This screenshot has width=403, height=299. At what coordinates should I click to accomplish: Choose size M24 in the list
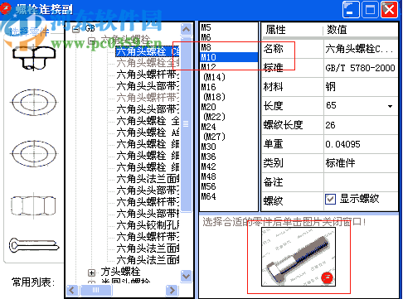click(208, 127)
